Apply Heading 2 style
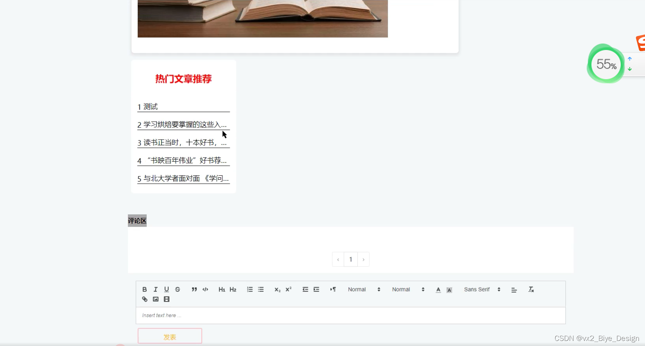Image resolution: width=645 pixels, height=346 pixels. (233, 290)
